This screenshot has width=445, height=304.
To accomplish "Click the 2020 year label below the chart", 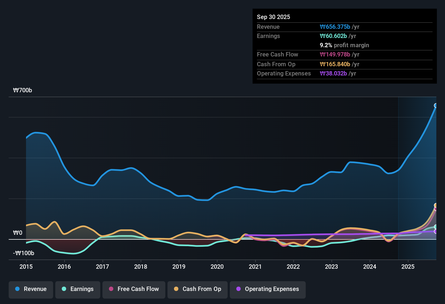I will pyautogui.click(x=217, y=267).
